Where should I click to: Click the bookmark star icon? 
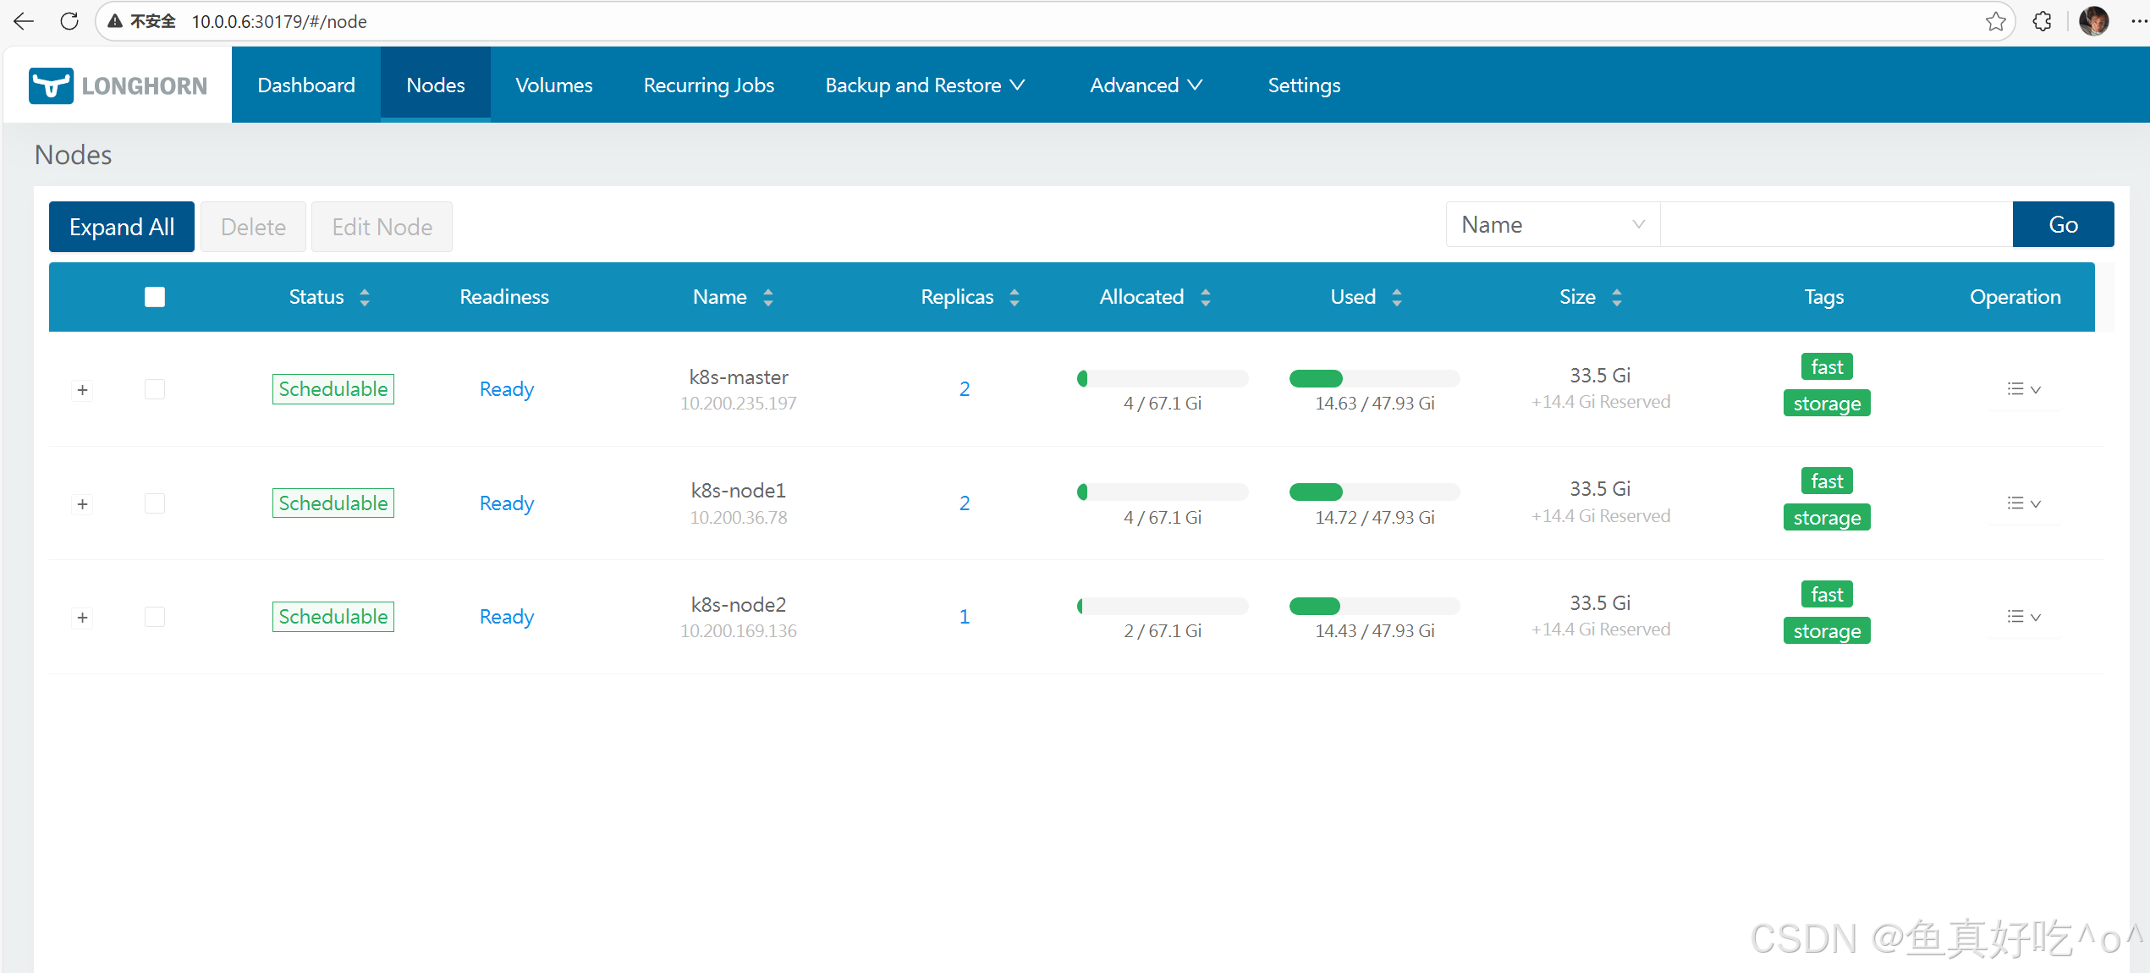click(1995, 21)
